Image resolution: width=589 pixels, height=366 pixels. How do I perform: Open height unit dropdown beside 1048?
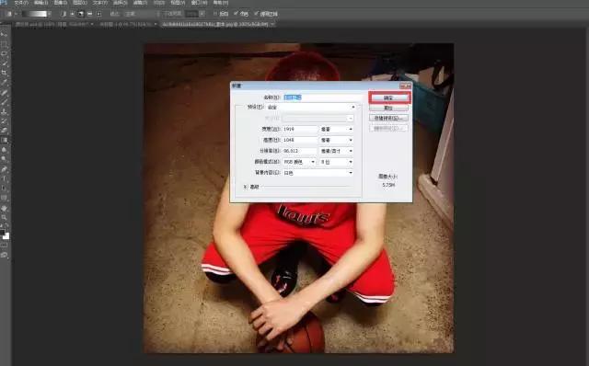337,140
